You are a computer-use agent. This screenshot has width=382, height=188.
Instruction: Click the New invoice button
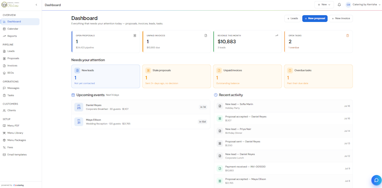click(x=341, y=18)
